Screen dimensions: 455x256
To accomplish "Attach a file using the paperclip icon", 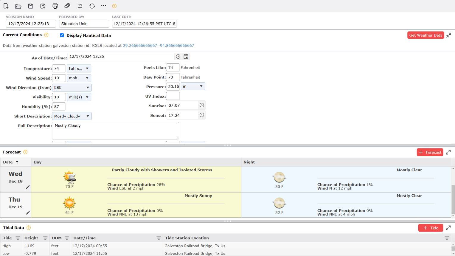I will [x=67, y=6].
